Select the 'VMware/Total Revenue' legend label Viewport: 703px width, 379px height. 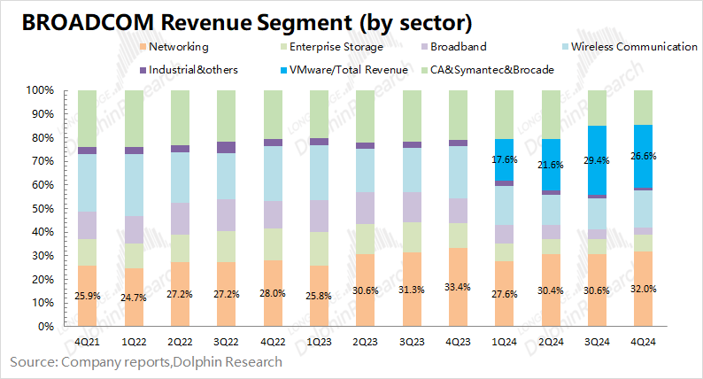pyautogui.click(x=349, y=70)
